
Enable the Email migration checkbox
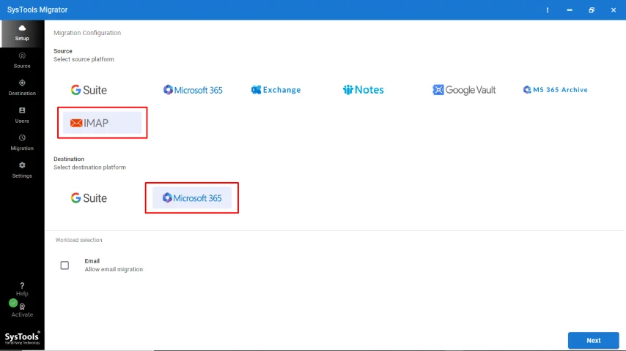pyautogui.click(x=65, y=265)
